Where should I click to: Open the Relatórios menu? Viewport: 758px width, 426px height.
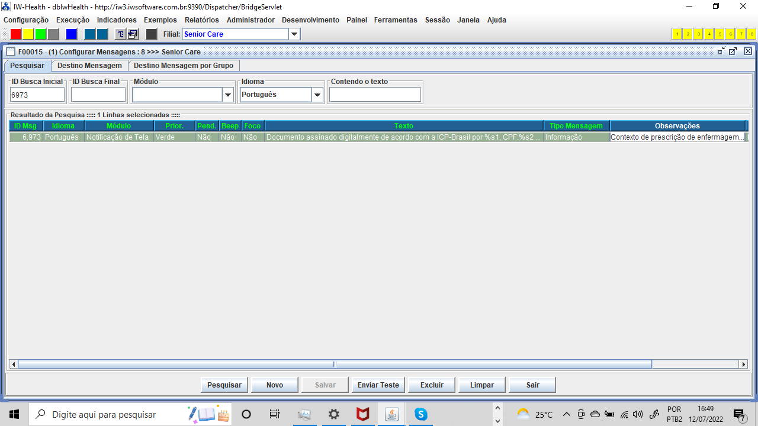201,20
